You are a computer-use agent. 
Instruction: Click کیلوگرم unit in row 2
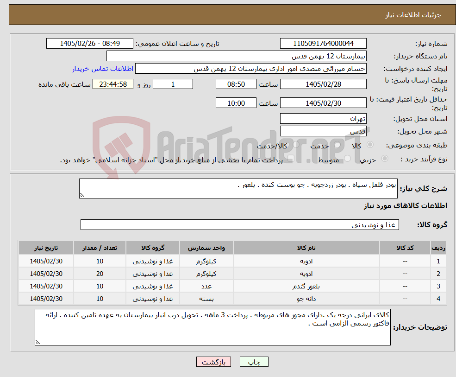(206, 274)
